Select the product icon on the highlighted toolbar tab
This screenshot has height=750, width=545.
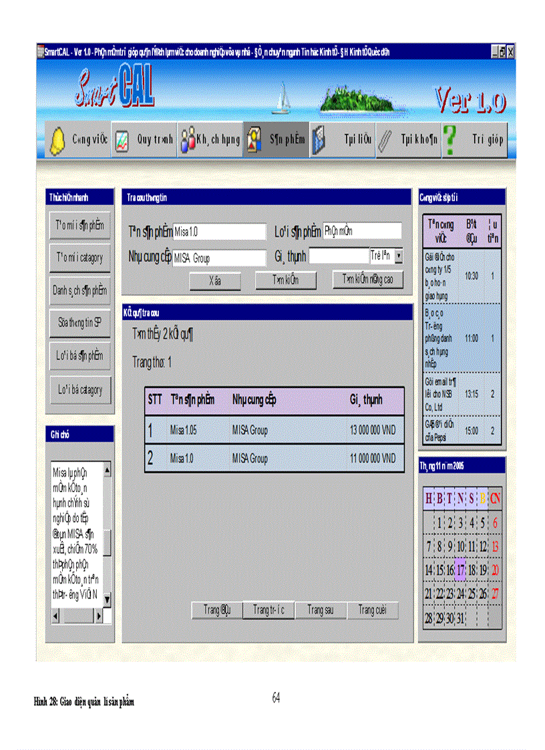pyautogui.click(x=254, y=141)
